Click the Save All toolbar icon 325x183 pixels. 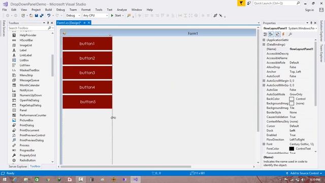[x=42, y=16]
